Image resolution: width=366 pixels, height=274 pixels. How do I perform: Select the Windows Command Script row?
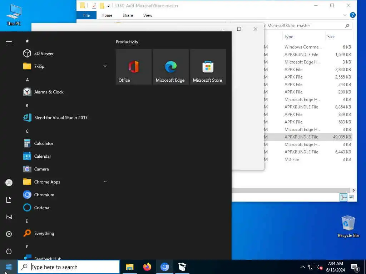point(308,47)
